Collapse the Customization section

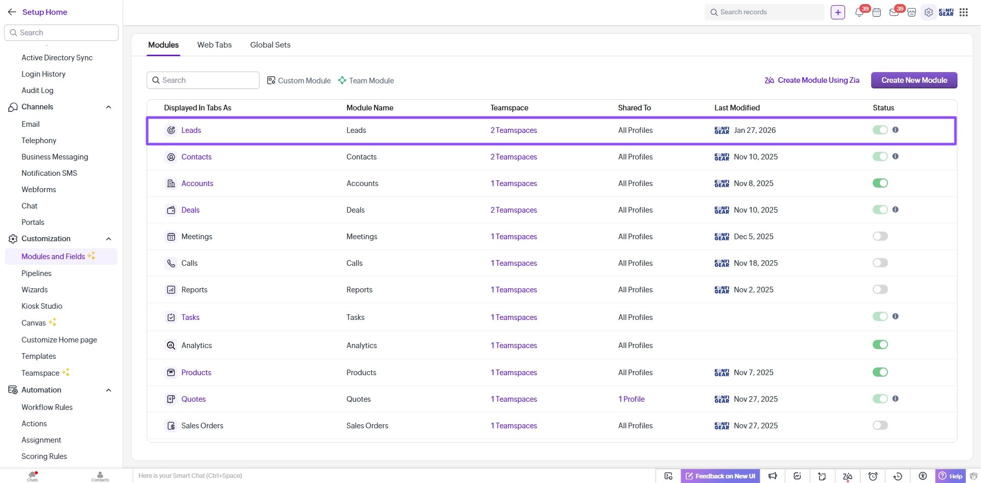pyautogui.click(x=108, y=239)
